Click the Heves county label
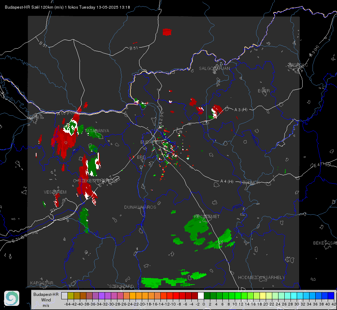 pyautogui.click(x=254, y=140)
